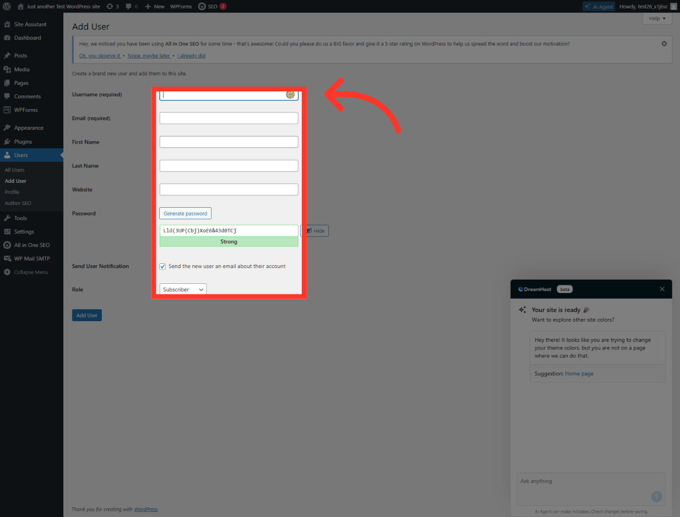Open the All in One SEO sidebar icon
Screen dimensions: 680x517
click(x=7, y=245)
